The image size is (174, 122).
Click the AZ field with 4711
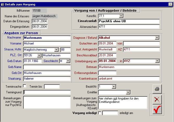click(x=141, y=49)
